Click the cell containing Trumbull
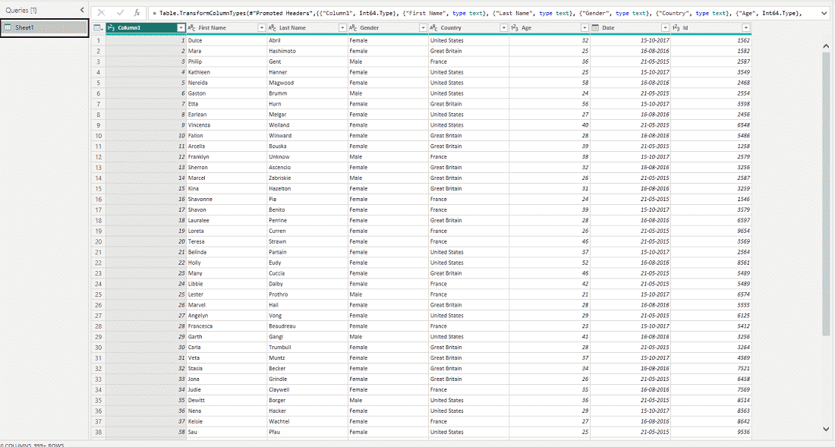This screenshot has width=835, height=447. [x=307, y=348]
